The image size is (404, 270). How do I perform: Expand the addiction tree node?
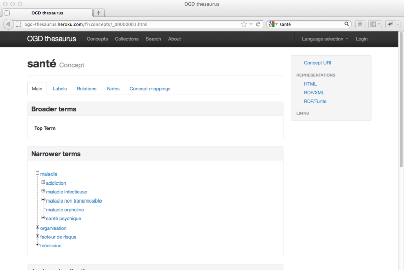point(43,182)
